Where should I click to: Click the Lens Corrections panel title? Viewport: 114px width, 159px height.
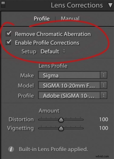pos(77,5)
